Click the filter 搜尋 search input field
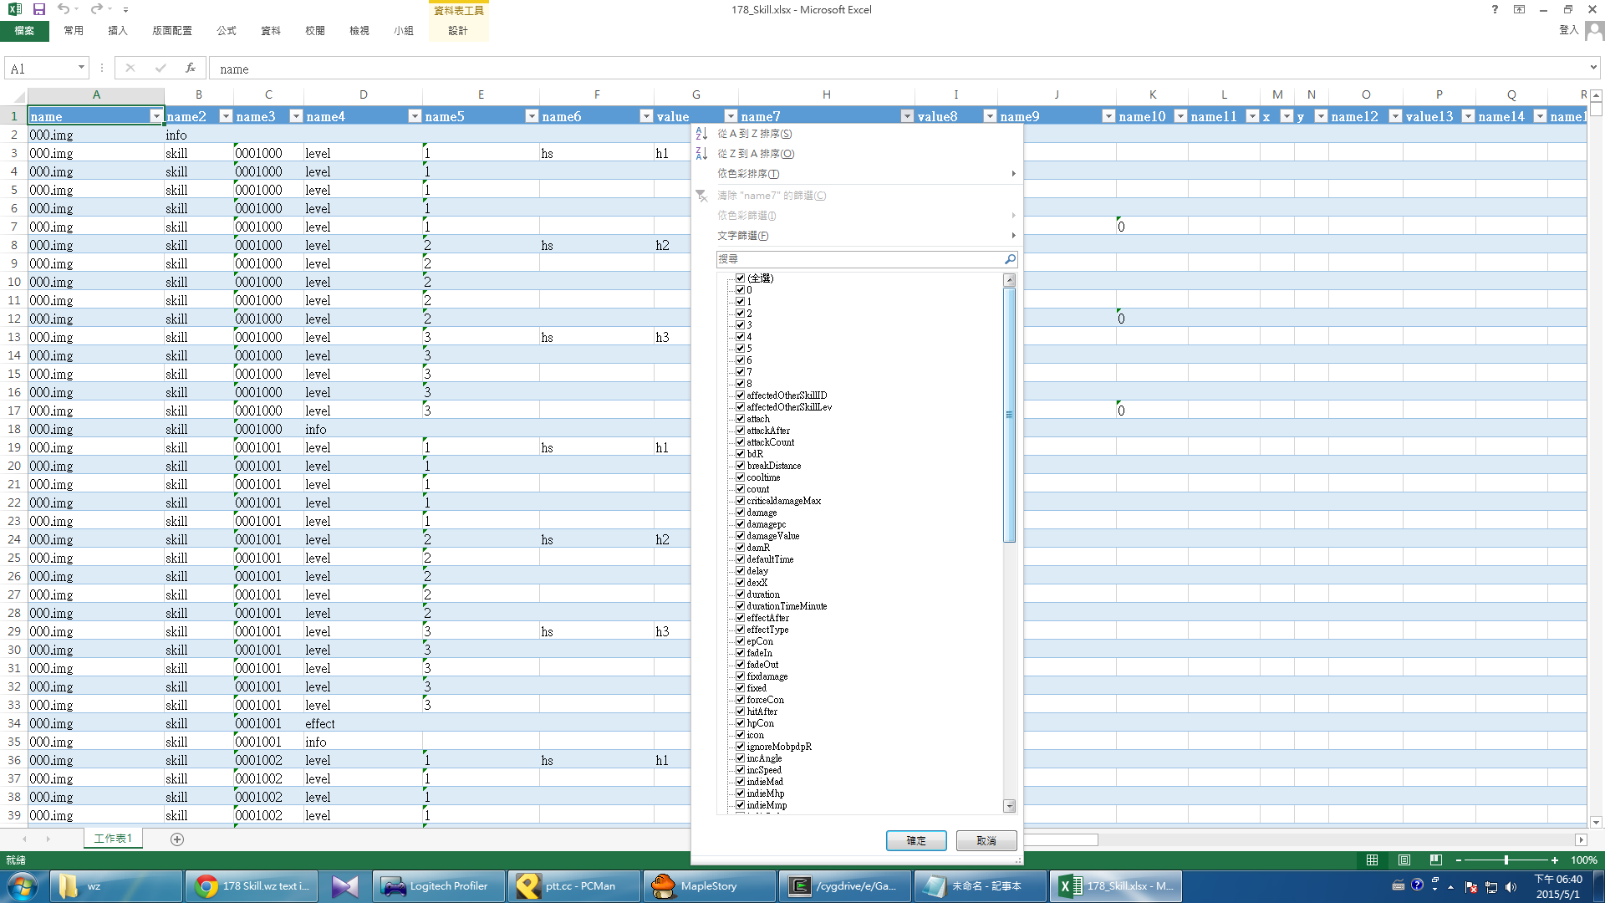The width and height of the screenshot is (1605, 903). [859, 259]
